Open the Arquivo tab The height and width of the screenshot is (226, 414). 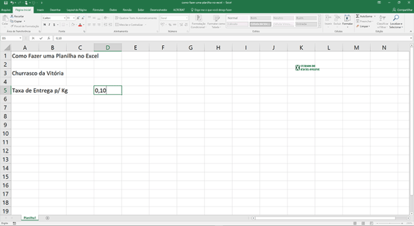[x=6, y=10]
